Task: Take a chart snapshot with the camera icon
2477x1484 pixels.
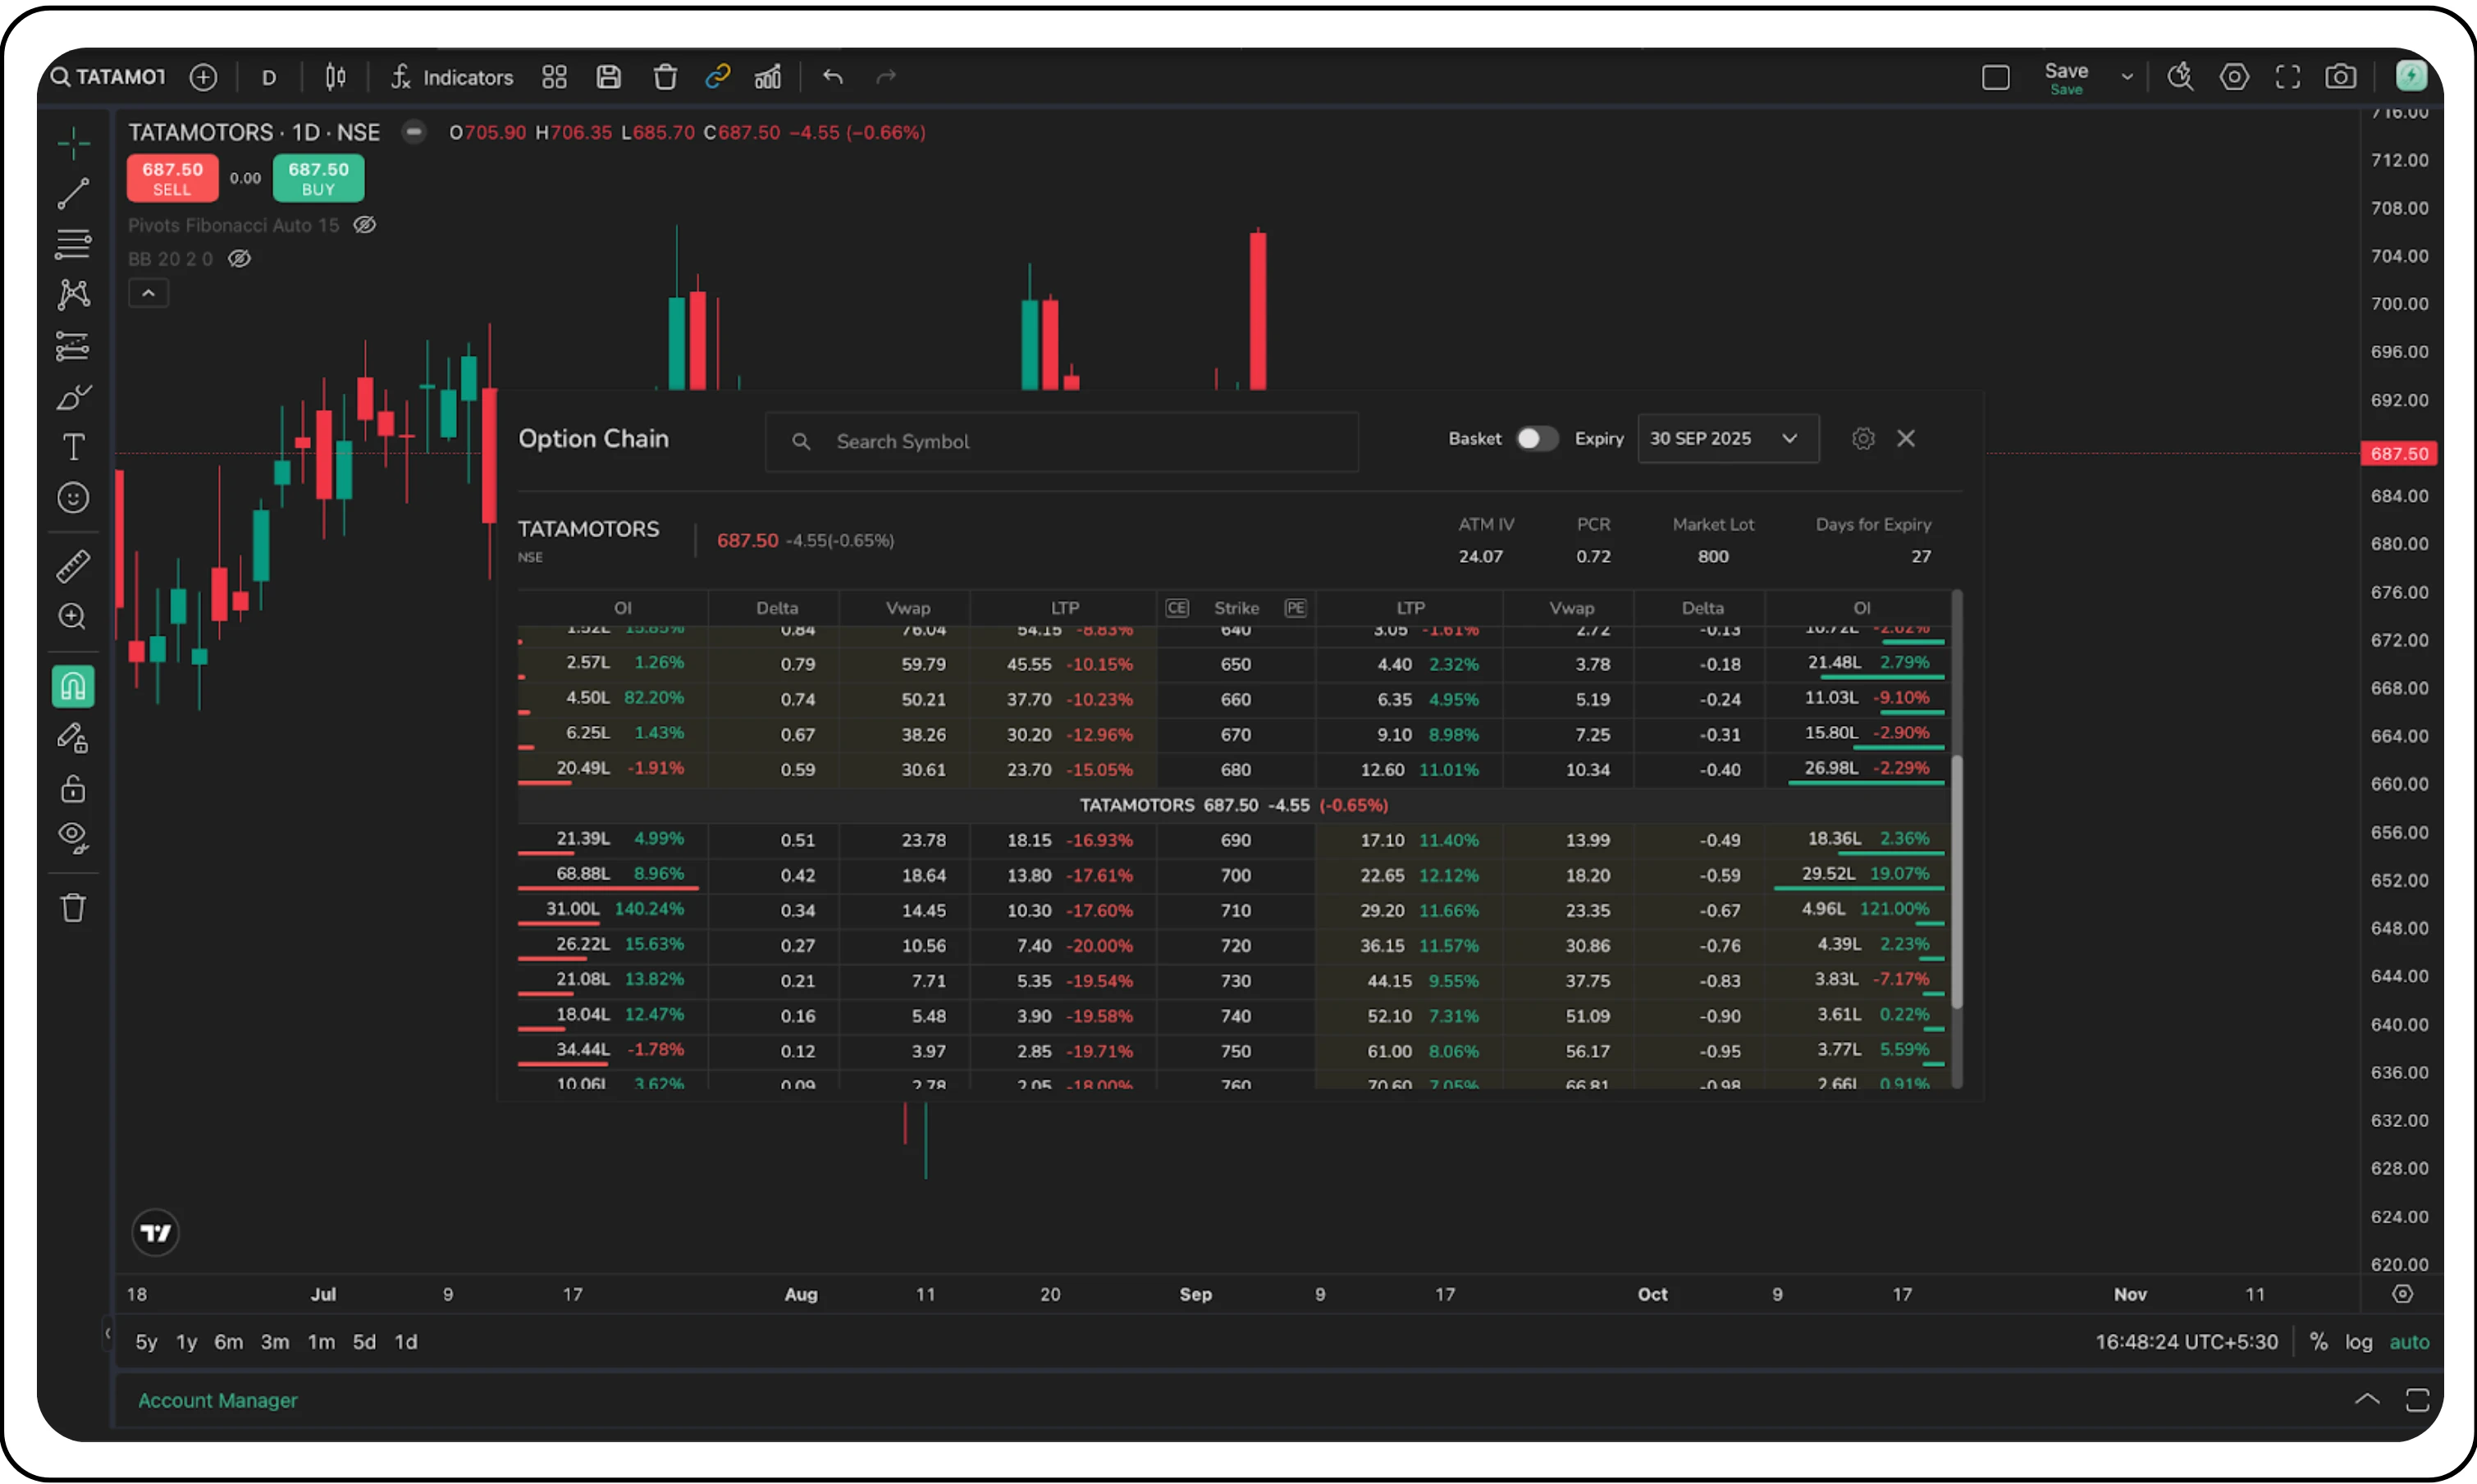Action: [2341, 76]
